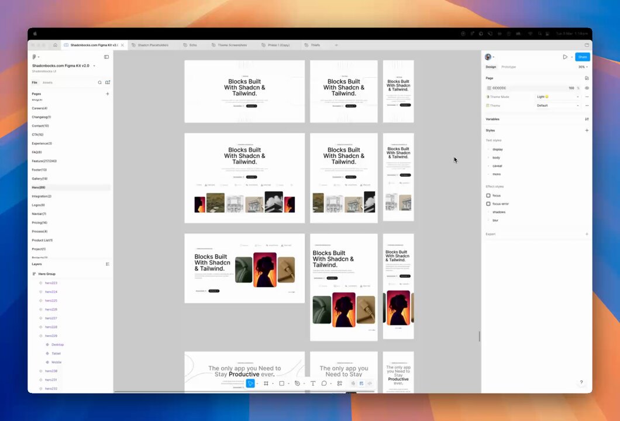Select the Text tool
The height and width of the screenshot is (421, 620).
pyautogui.click(x=313, y=384)
